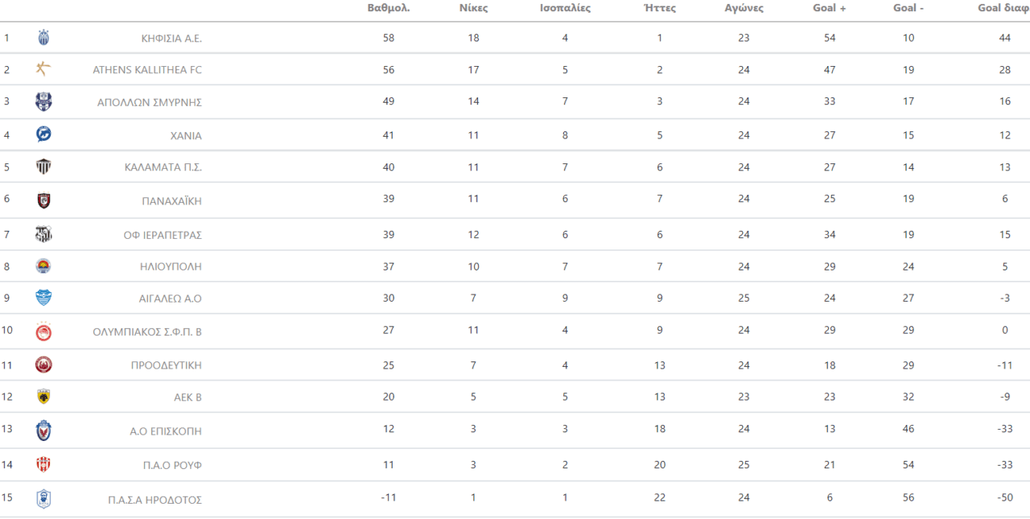Open the ΗΛΙΟΥΠΟΛΗ team name link
Viewport: 1030px width, 519px height.
(x=171, y=266)
